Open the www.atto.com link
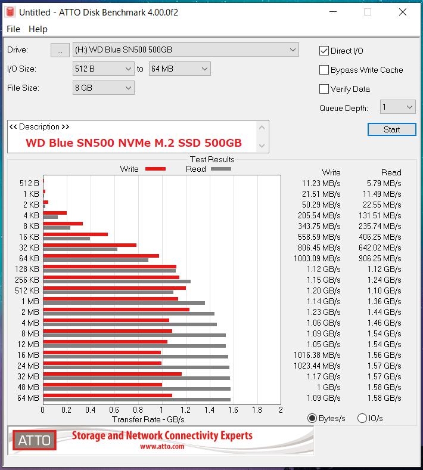This screenshot has height=470, width=423. tap(162, 447)
